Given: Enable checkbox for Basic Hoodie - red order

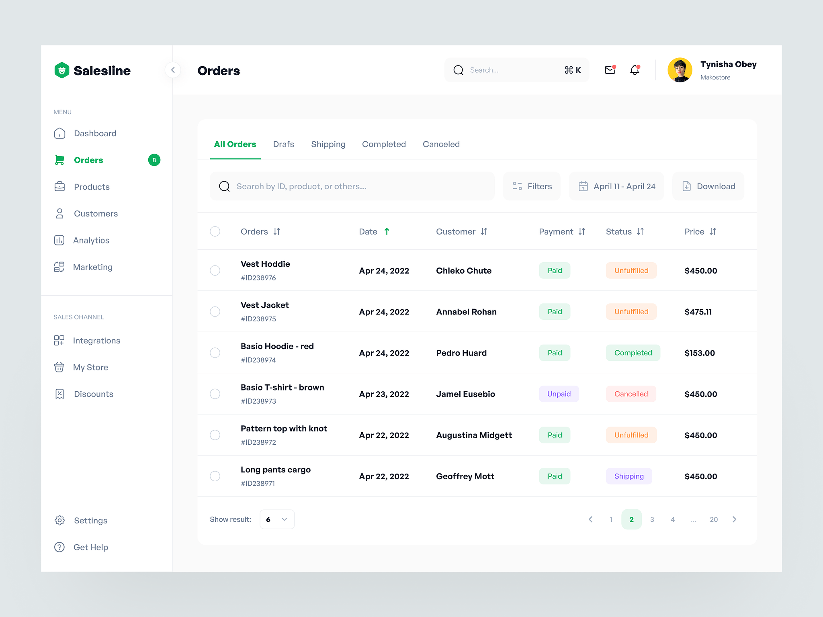Looking at the screenshot, I should (215, 353).
